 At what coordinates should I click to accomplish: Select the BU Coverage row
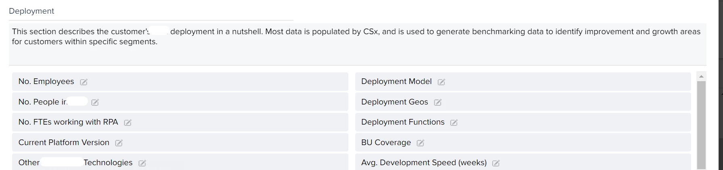pos(523,142)
